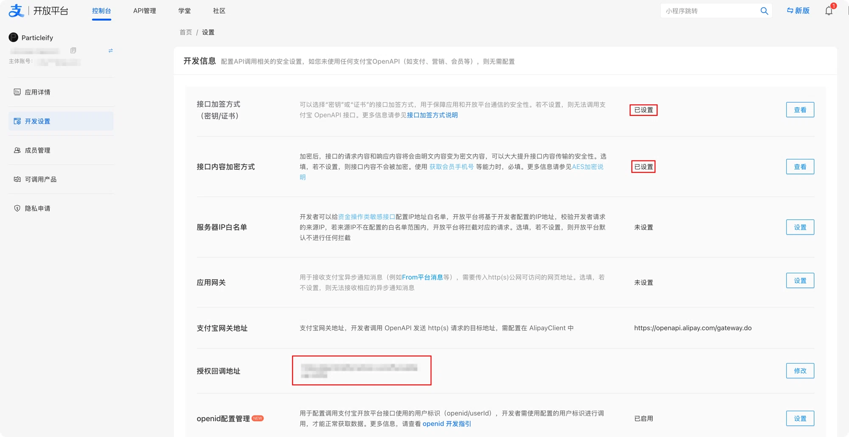Open the API管理 tab

pos(145,11)
